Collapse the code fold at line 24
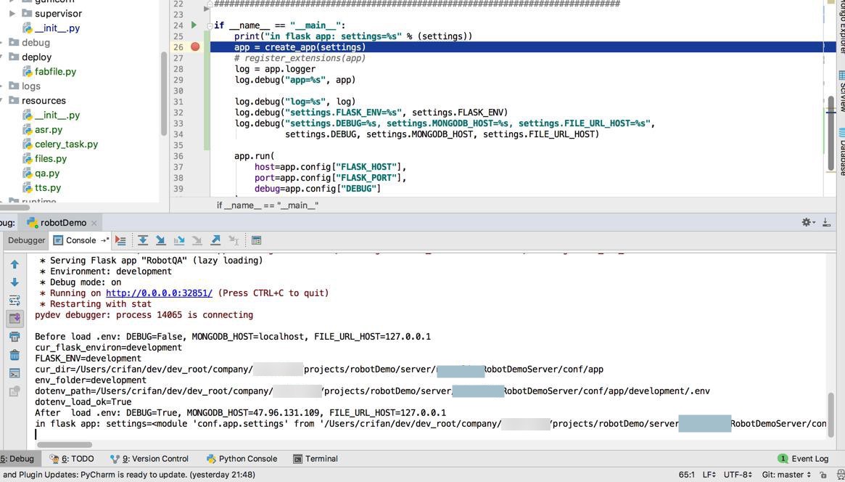 (x=209, y=25)
